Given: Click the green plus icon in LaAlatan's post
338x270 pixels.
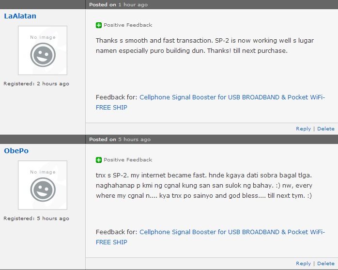Looking at the screenshot, I should (99, 25).
